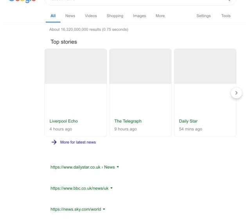Image resolution: width=246 pixels, height=223 pixels.
Task: Show the search Tools options
Action: tap(226, 16)
